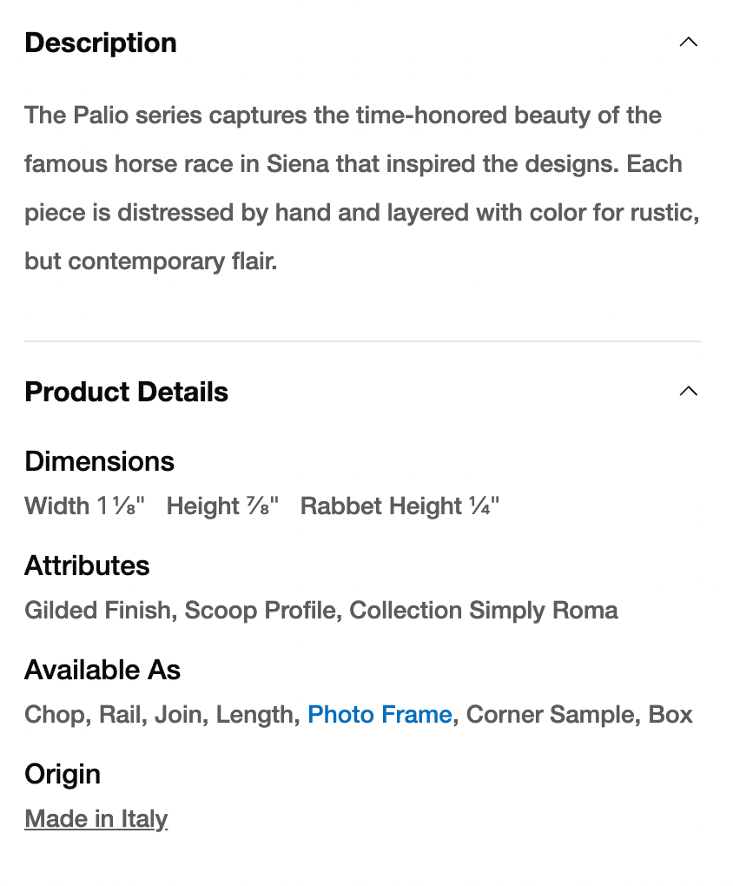Click the Gilded Finish attribute text
The image size is (733, 886).
[97, 611]
